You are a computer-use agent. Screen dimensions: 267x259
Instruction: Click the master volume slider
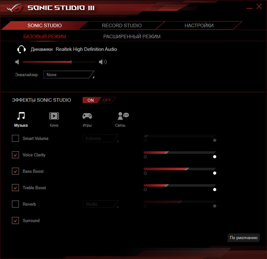coord(59,62)
